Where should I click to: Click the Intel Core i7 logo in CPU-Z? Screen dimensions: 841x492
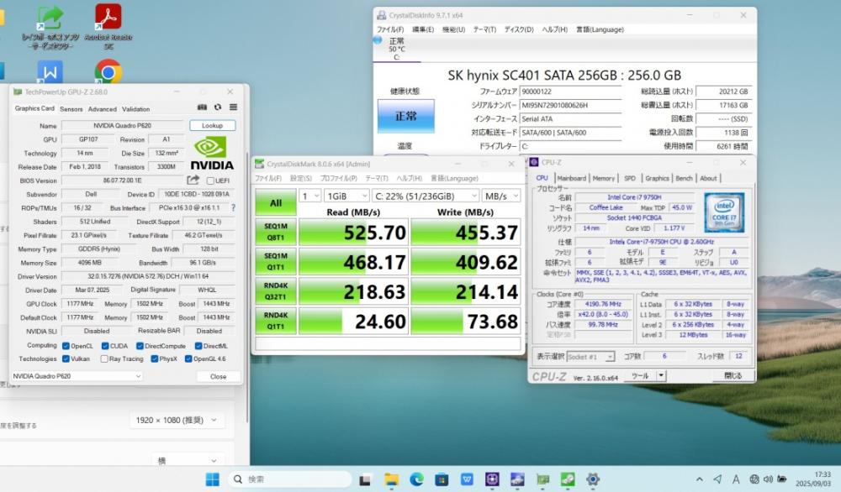click(724, 212)
